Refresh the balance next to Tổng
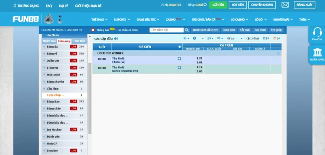Viewport: 325px width, 155px height. point(205,4)
